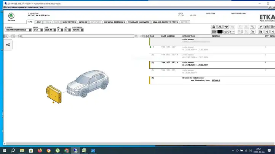Pin the view with the pushpin icon
This screenshot has width=275, height=154.
click(x=261, y=27)
